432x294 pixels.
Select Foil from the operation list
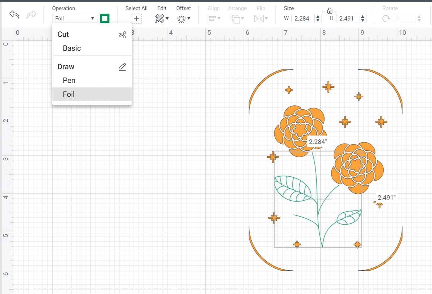68,94
